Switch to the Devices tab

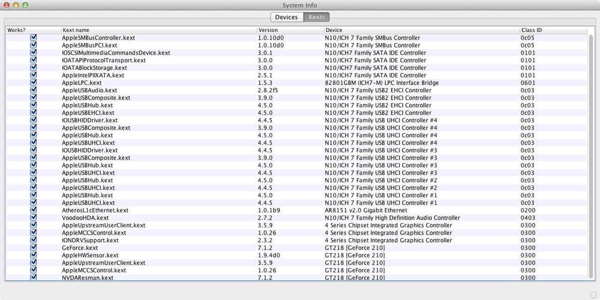click(x=286, y=17)
